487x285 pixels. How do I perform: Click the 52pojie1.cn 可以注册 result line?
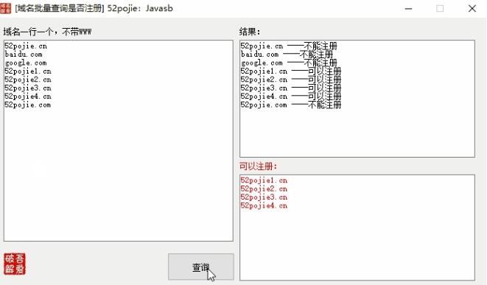[x=291, y=71]
